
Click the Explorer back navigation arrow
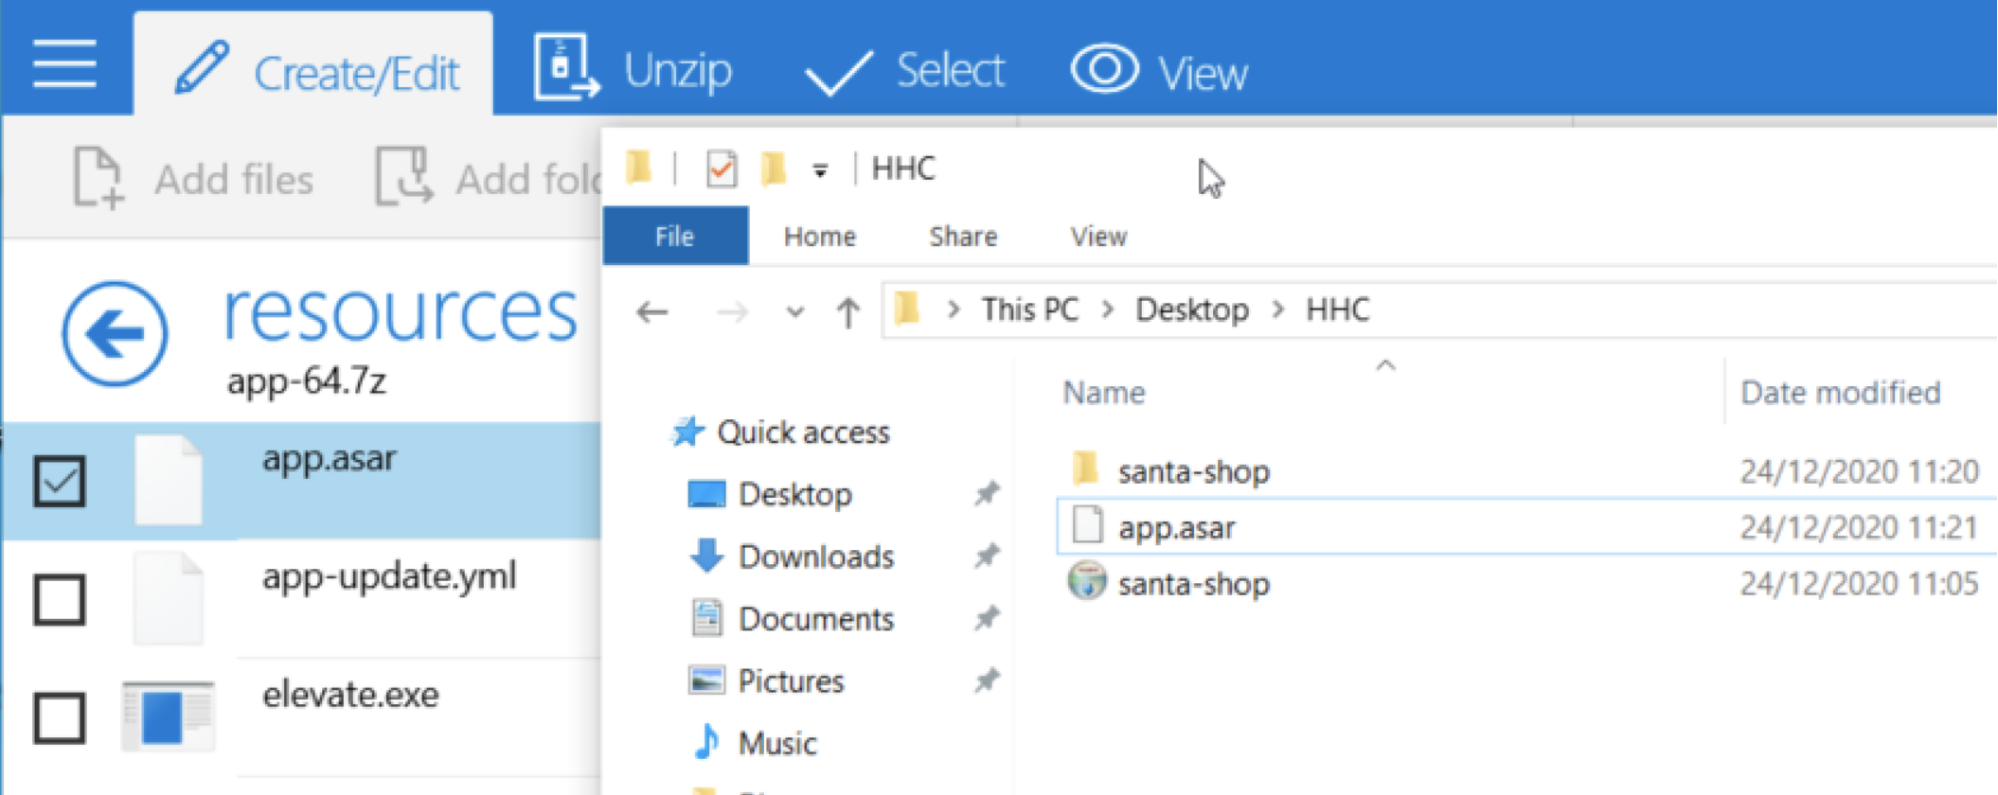pos(652,311)
